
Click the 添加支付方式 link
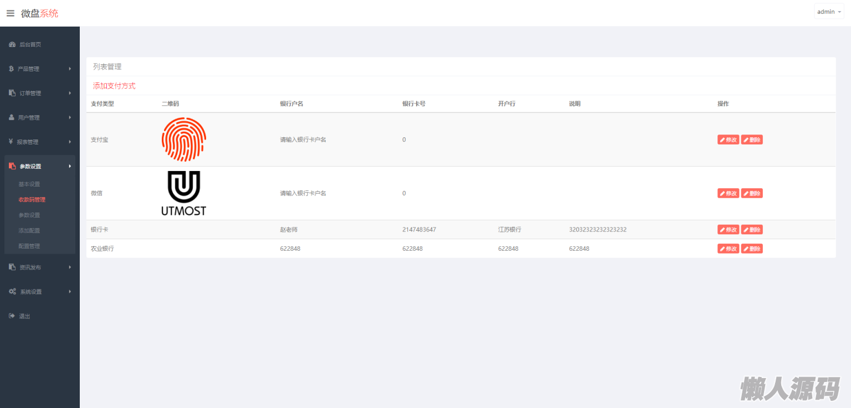(x=114, y=86)
